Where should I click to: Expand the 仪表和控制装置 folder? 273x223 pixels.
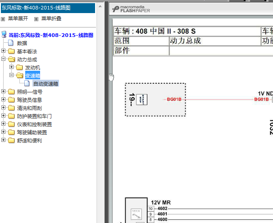click(x=3, y=123)
